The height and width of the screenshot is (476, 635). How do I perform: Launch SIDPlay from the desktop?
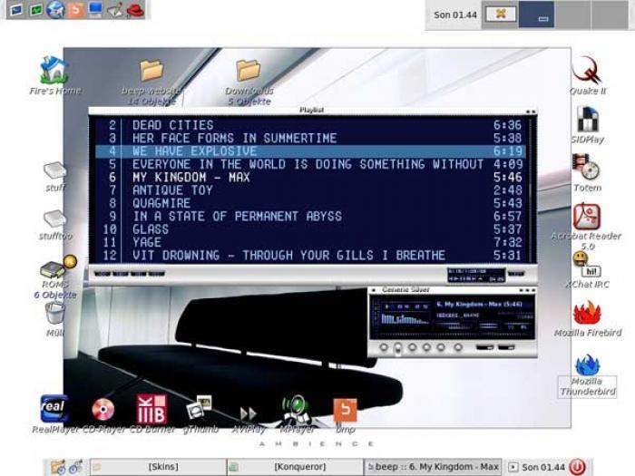[x=587, y=120]
